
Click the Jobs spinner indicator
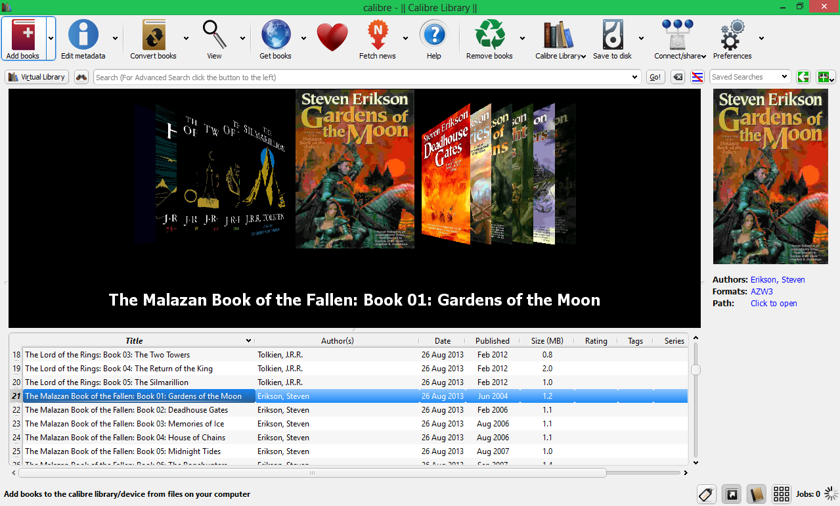coord(831,494)
